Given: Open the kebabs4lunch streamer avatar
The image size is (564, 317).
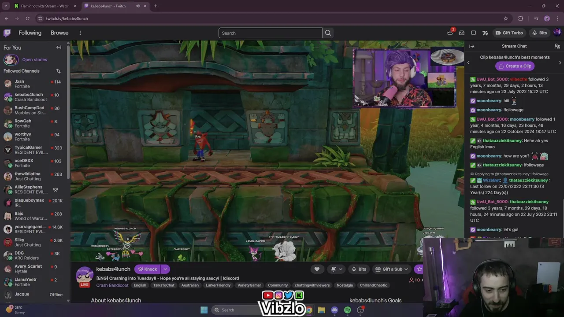Looking at the screenshot, I should pyautogui.click(x=85, y=275).
